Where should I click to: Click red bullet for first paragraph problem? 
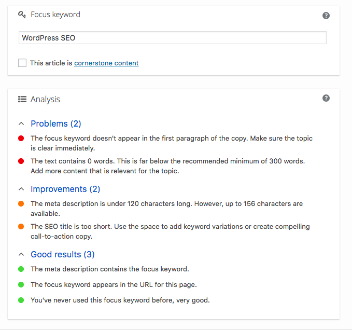tap(21, 139)
